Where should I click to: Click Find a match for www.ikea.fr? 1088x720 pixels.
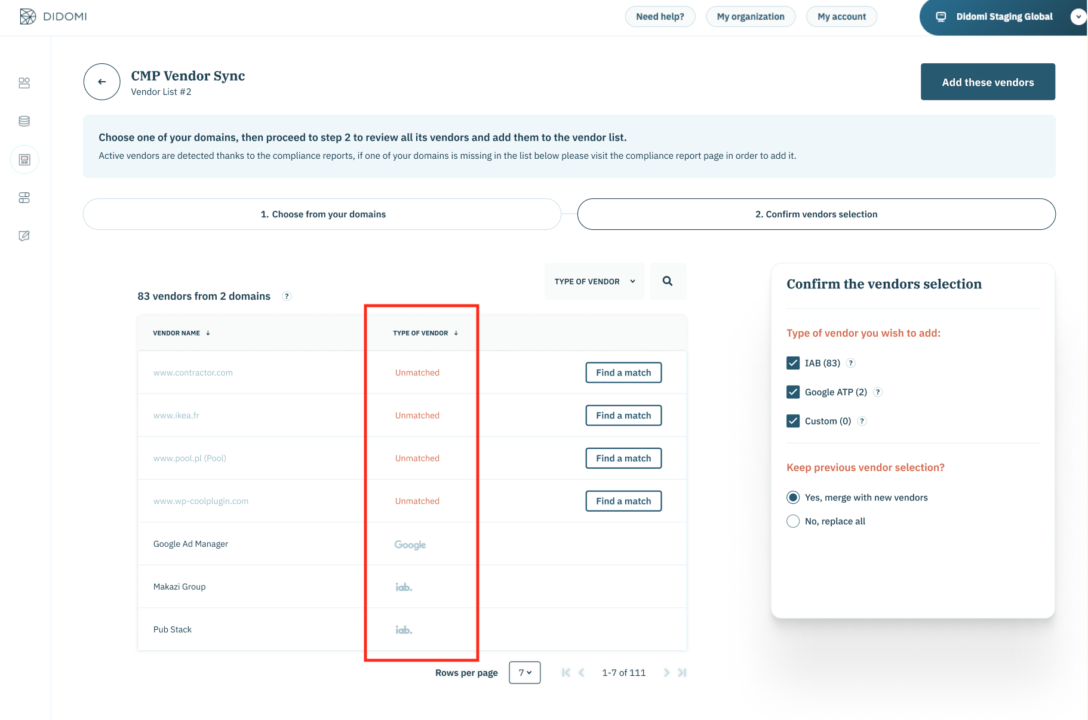click(x=623, y=415)
